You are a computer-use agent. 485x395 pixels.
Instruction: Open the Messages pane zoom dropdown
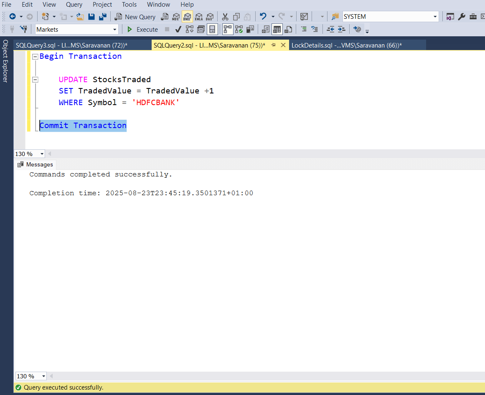43,376
